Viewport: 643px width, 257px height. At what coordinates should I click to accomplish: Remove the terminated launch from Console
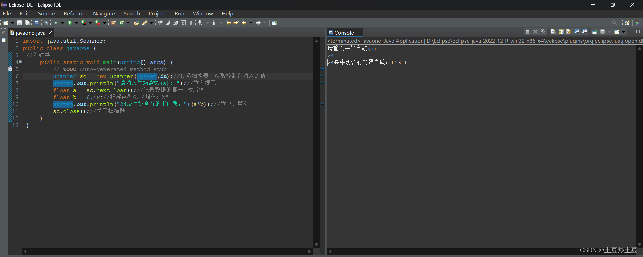click(535, 32)
